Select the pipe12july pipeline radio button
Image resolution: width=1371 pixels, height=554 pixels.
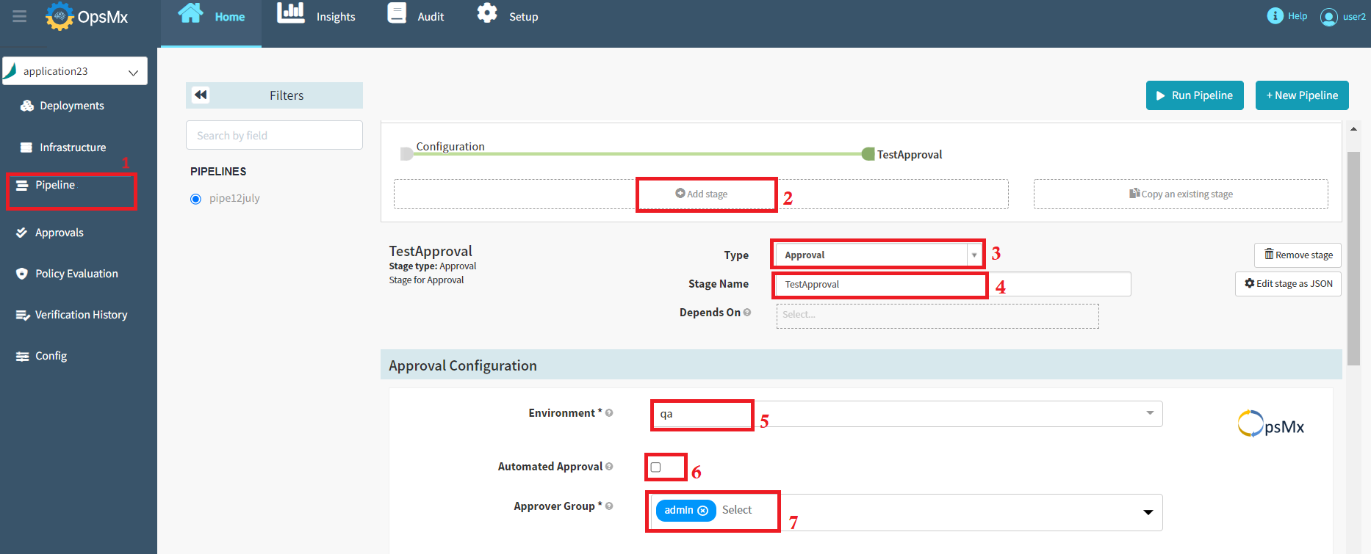coord(195,199)
